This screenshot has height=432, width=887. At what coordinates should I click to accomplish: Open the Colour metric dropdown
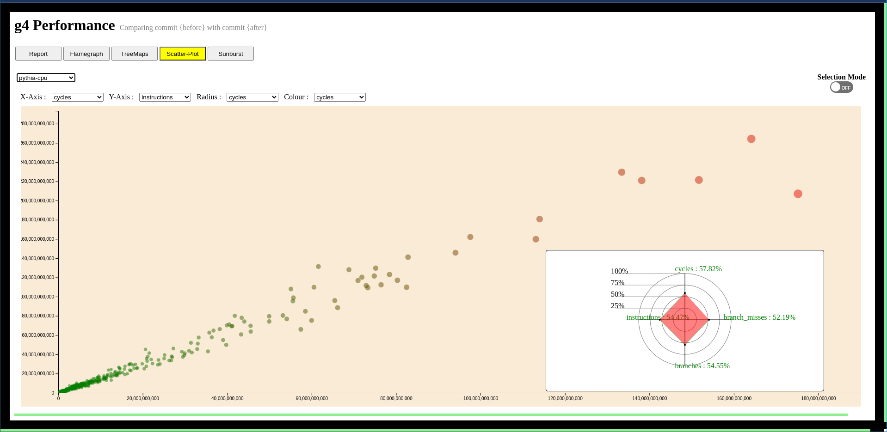[x=340, y=97]
